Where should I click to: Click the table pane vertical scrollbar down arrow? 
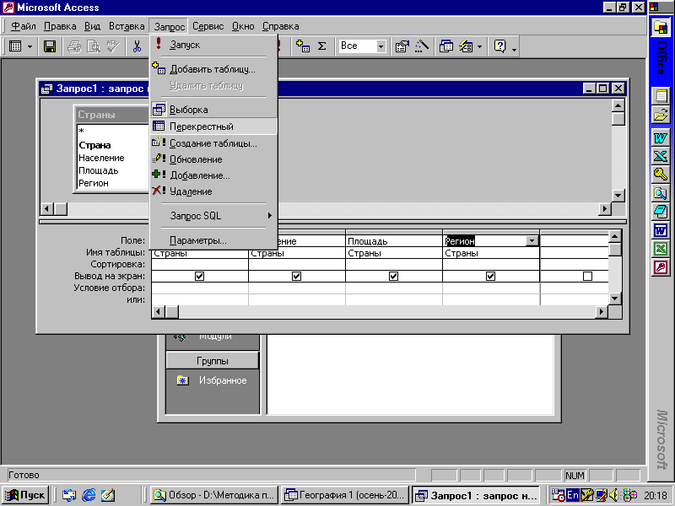[x=618, y=196]
